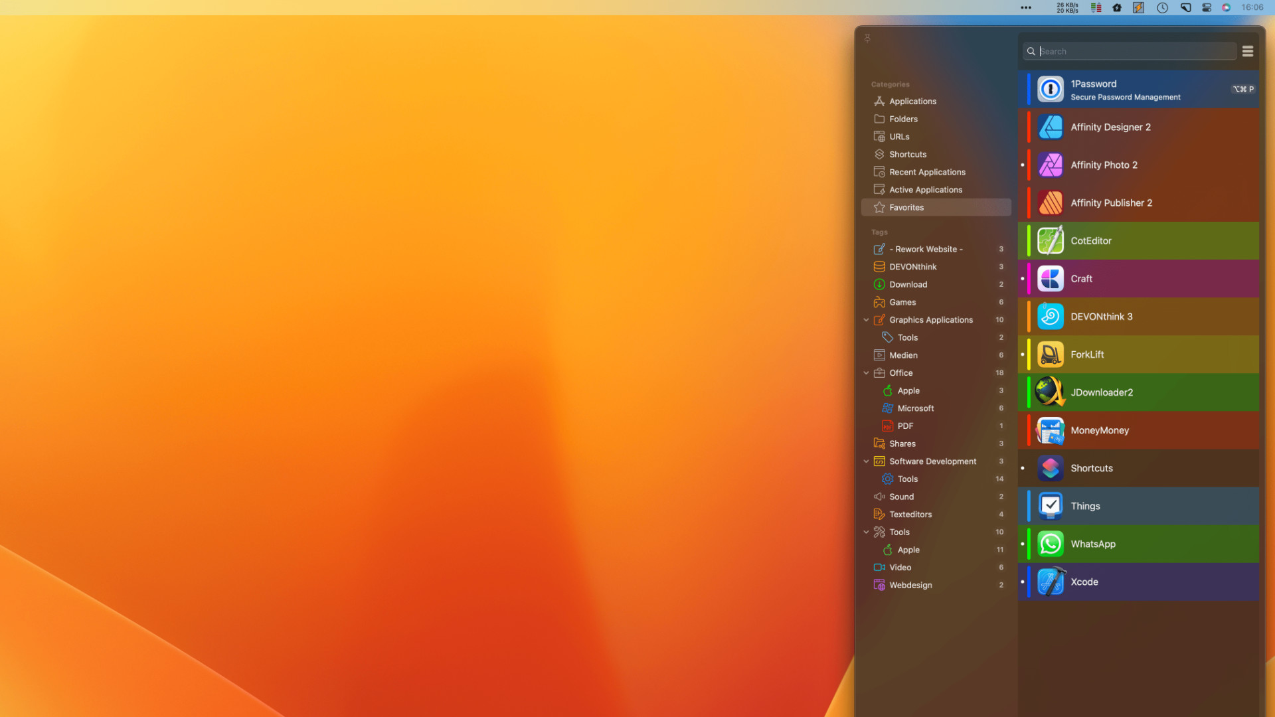
Task: Toggle visibility dot for Xcode
Action: click(x=1022, y=582)
